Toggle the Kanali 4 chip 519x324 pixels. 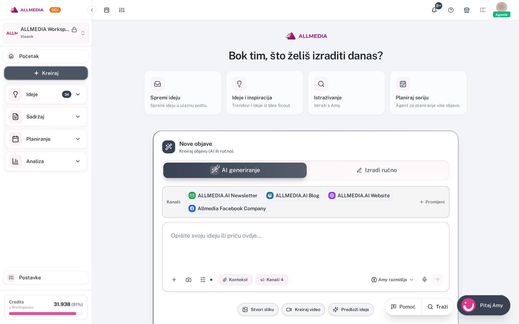pos(272,280)
